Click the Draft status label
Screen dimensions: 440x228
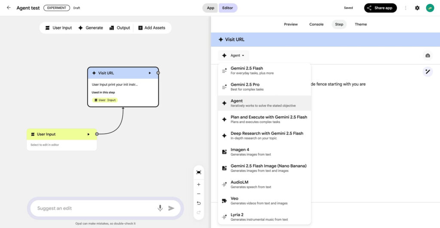pos(76,8)
